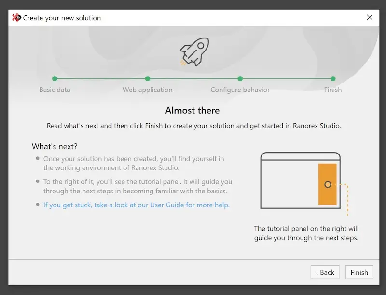Viewport: 386px width, 295px height.
Task: Click the tutorial panel caption text
Action: click(x=306, y=233)
